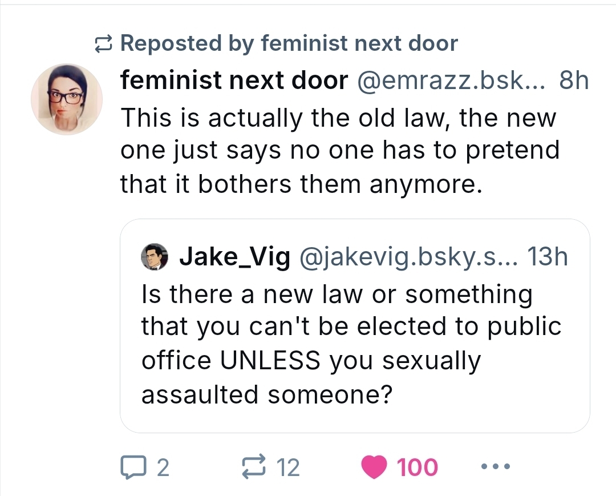Click the bold "feminist next door" display name
616x496 pixels.
tap(234, 82)
